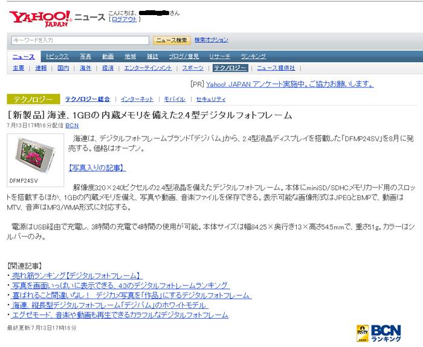
Task: Open the 速報 category
Action: tap(41, 68)
